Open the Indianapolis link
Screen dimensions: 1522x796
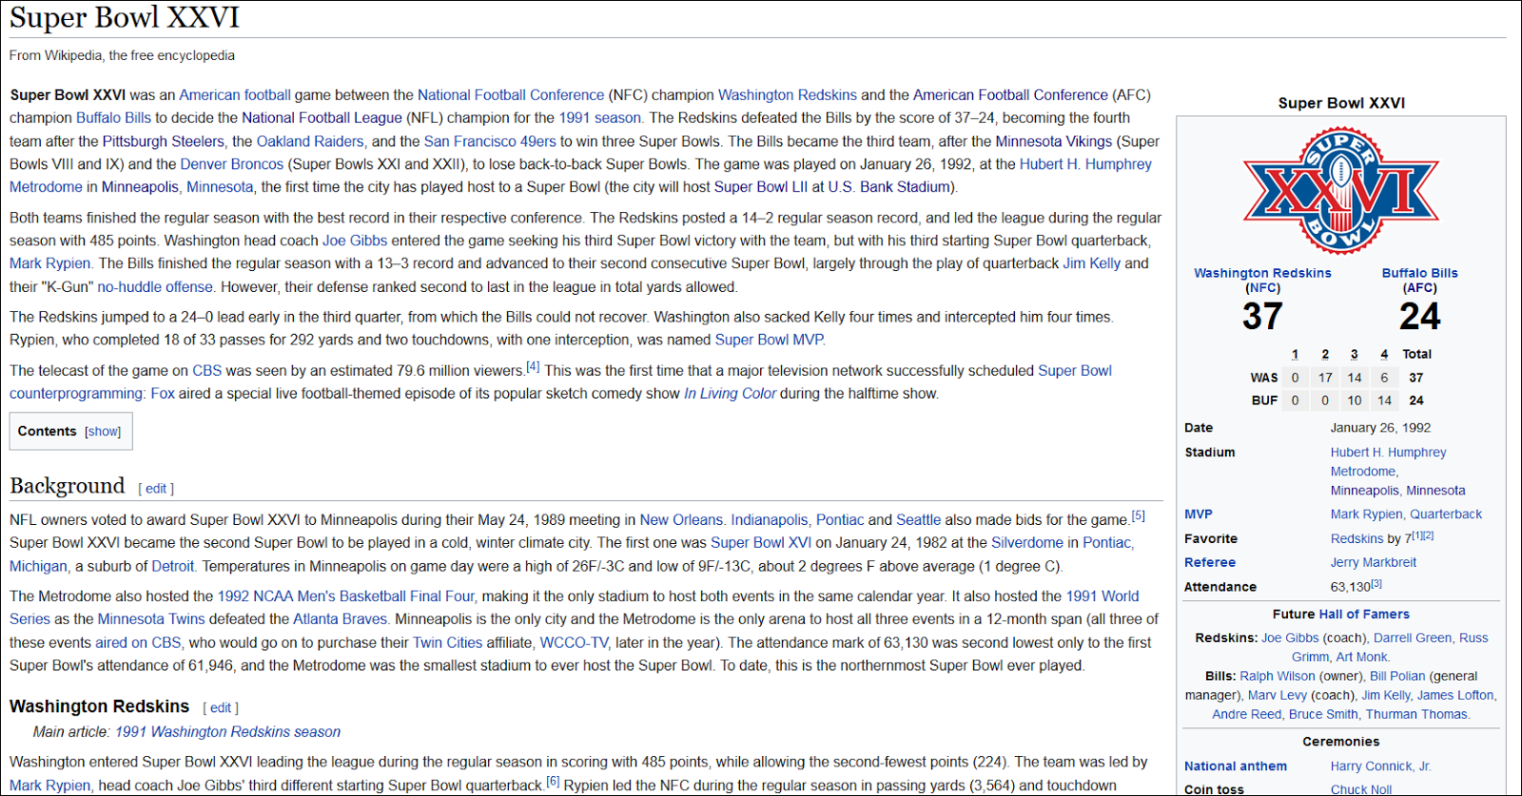click(x=769, y=520)
